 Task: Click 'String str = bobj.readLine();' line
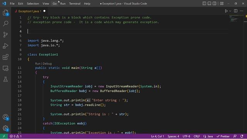(x=78, y=105)
